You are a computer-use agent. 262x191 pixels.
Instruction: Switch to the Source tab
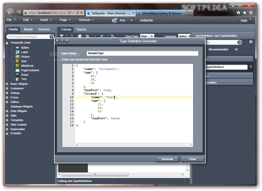81,29
